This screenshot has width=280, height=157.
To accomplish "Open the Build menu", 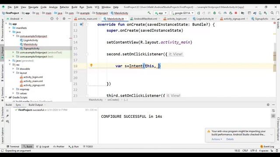I will pyautogui.click(x=74, y=7).
